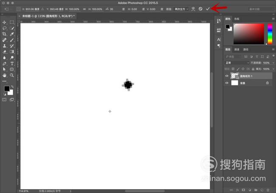Select the Rounded Rectangle shape tool
Screen dimensions: 276x193
pyautogui.click(x=12, y=70)
